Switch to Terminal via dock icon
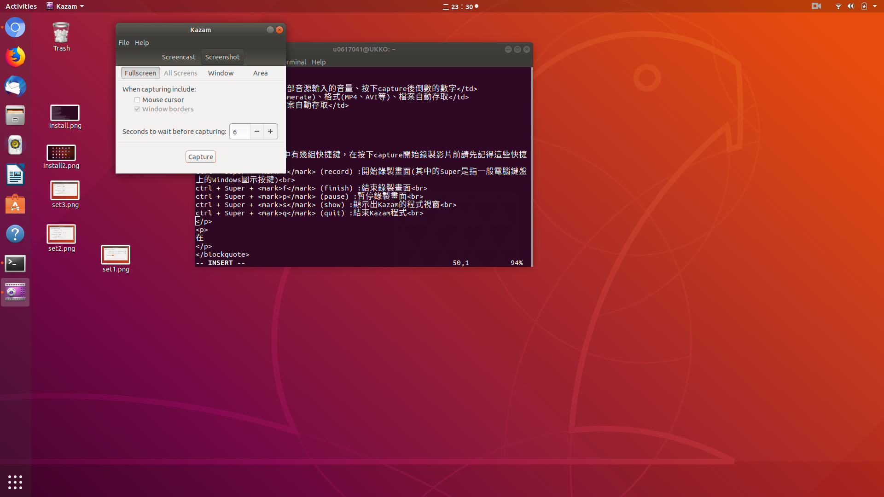This screenshot has width=884, height=497. tap(15, 263)
